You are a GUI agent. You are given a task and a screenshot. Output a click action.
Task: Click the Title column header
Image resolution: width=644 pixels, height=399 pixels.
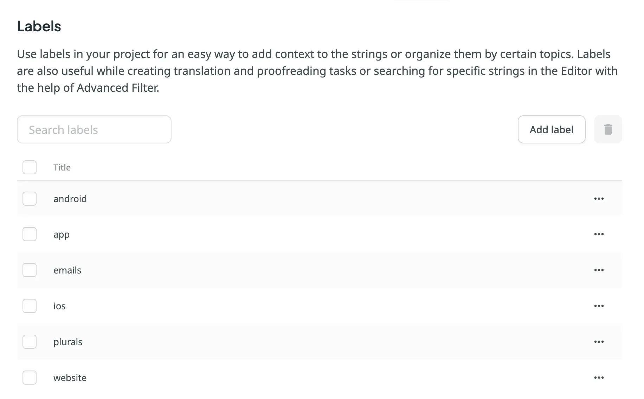tap(62, 167)
